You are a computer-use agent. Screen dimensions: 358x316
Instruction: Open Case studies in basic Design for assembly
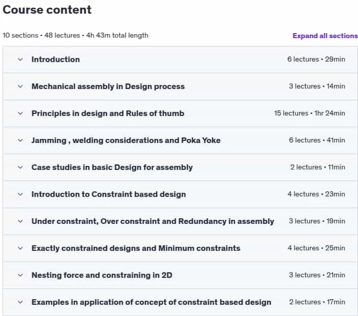[112, 167]
